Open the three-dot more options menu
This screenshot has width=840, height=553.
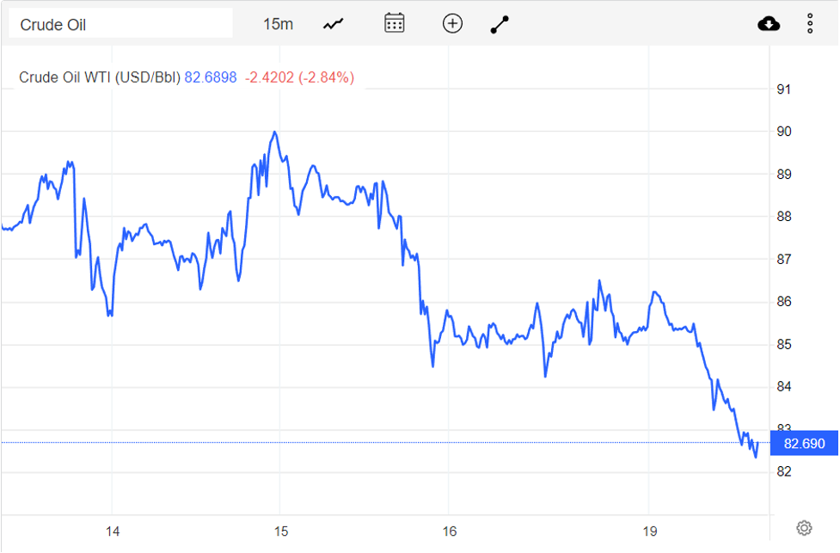point(810,23)
